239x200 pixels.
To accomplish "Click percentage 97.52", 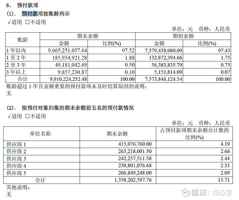I will pyautogui.click(x=128, y=51).
